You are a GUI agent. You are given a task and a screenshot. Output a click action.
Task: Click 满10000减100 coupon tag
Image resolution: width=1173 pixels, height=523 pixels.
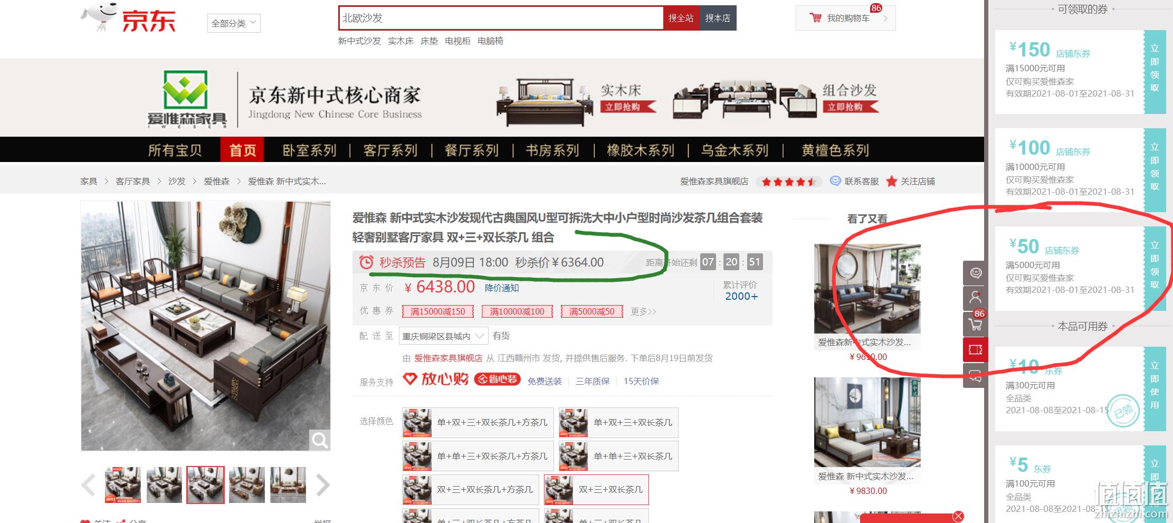click(517, 311)
